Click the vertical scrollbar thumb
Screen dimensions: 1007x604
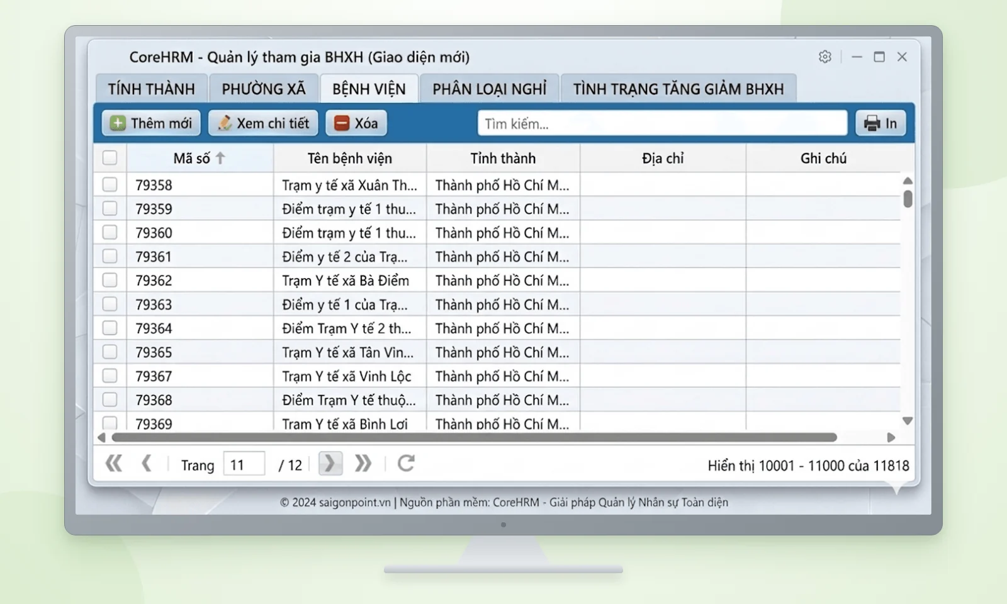[908, 199]
